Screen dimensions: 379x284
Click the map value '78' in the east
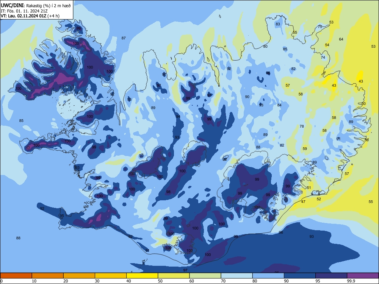pyautogui.click(x=302, y=126)
